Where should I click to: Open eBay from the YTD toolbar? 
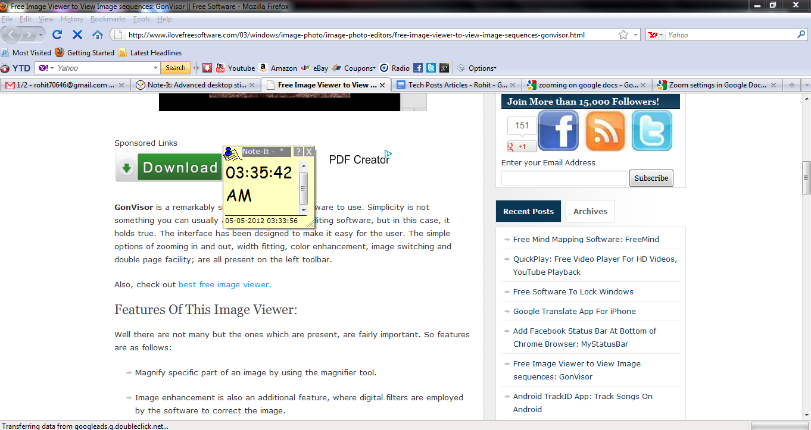tap(314, 68)
